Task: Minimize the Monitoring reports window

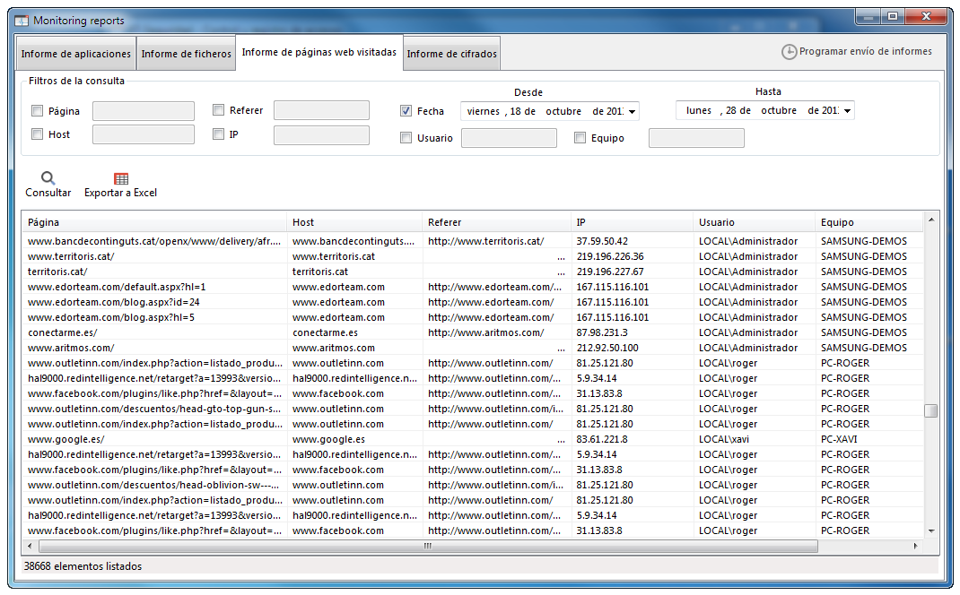Action: coord(868,17)
